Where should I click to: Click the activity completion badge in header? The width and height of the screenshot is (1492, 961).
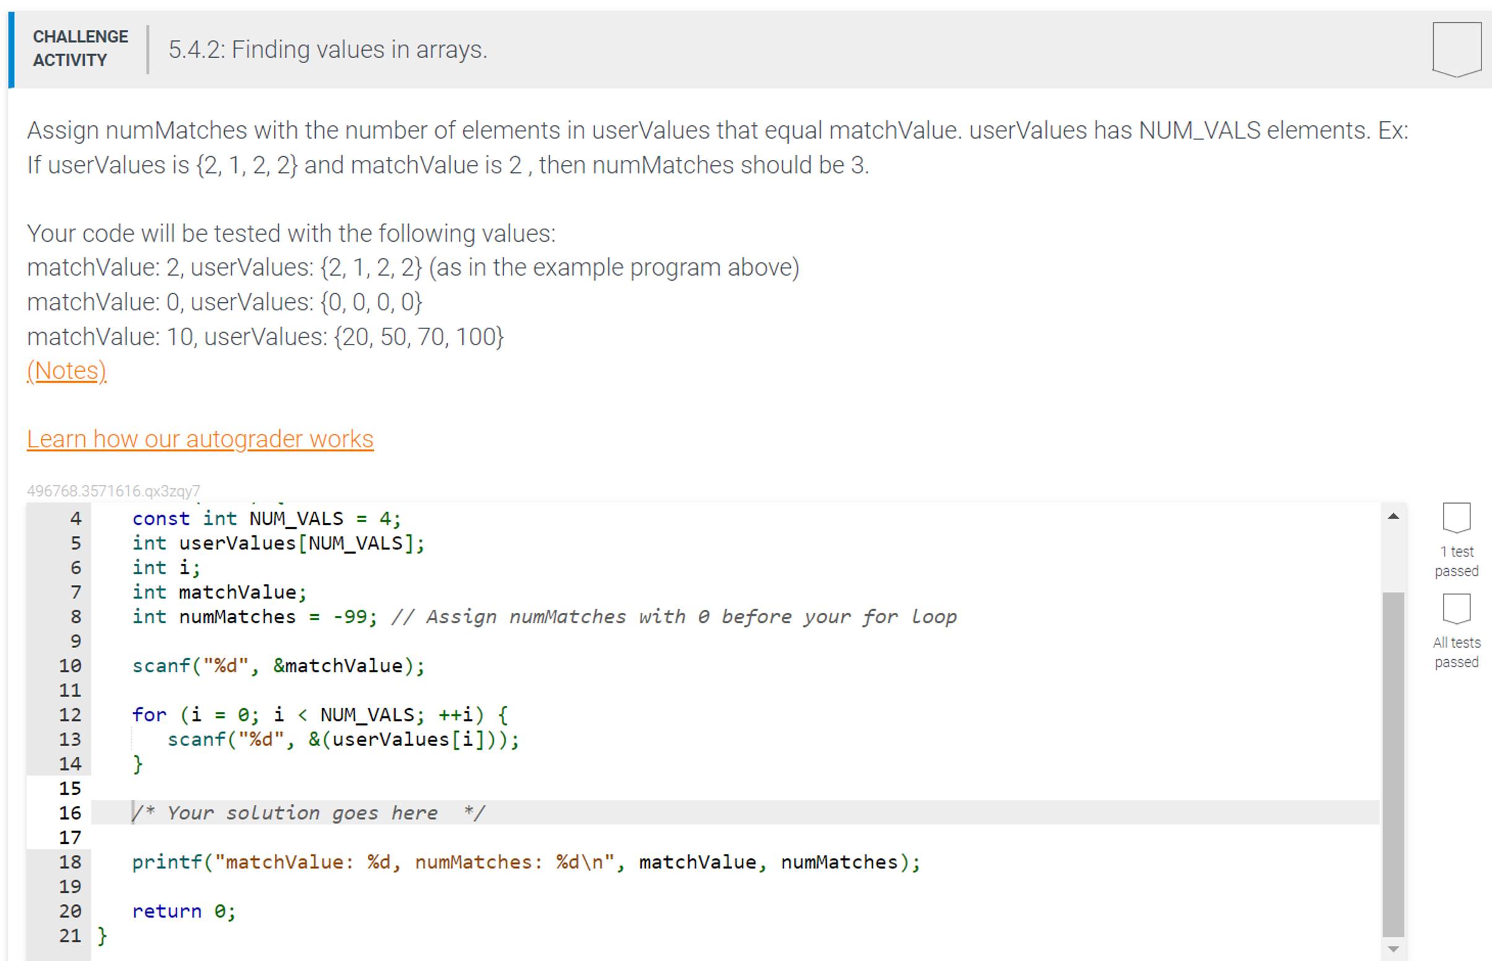[1456, 50]
